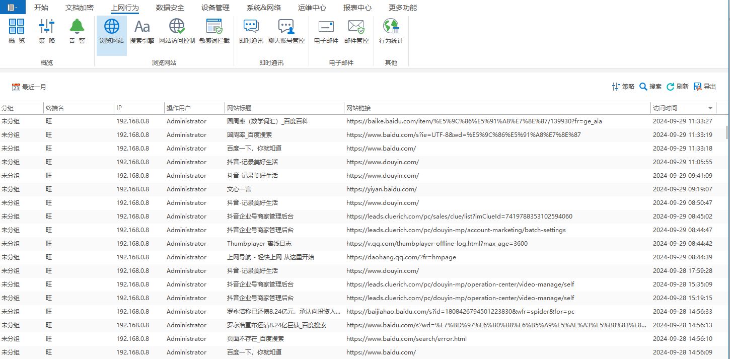Viewport: 730px width, 359px height.
Task: Click the IP column header
Action: [139, 108]
